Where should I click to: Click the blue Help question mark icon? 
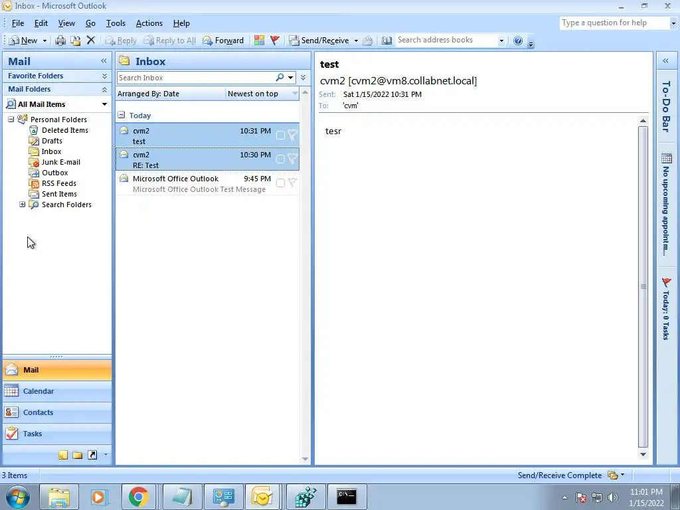(x=518, y=41)
